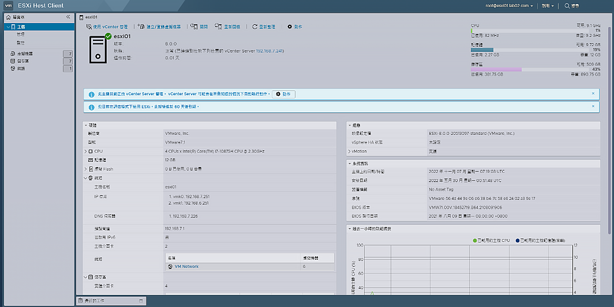Click the large esxi01 server icon
The height and width of the screenshot is (307, 614).
tap(98, 50)
